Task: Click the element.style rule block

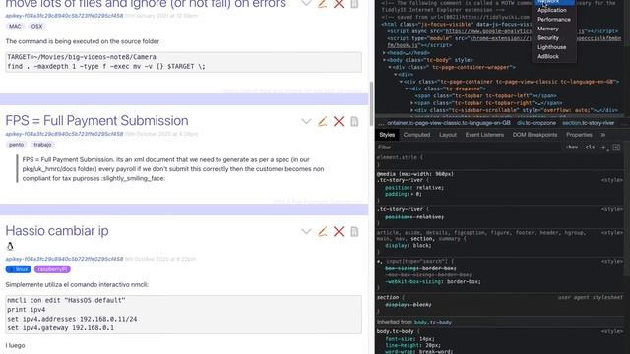Action: (x=500, y=161)
